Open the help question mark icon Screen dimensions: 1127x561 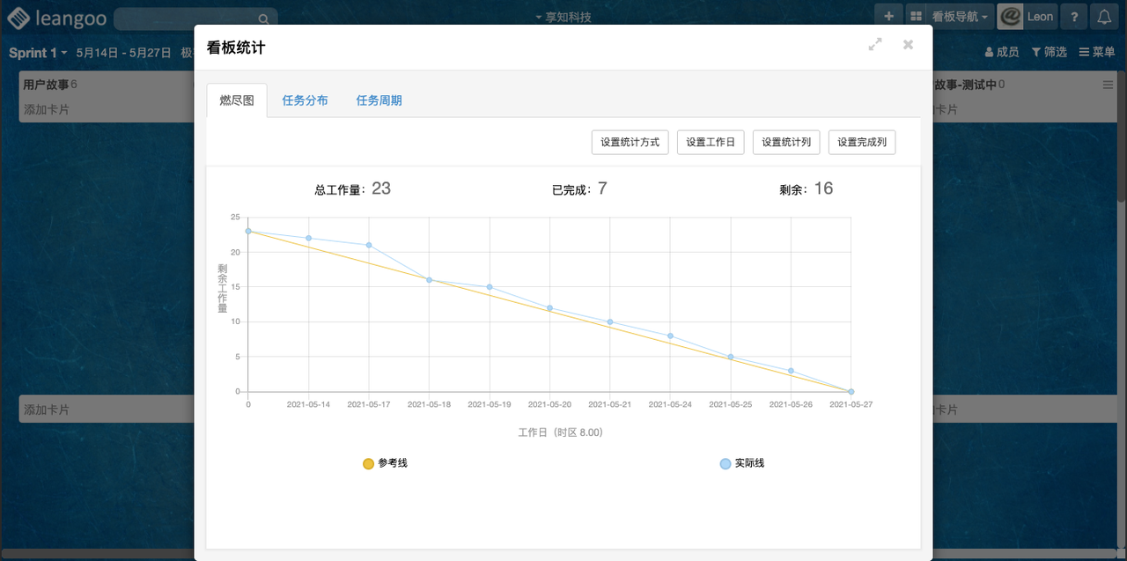click(1073, 17)
